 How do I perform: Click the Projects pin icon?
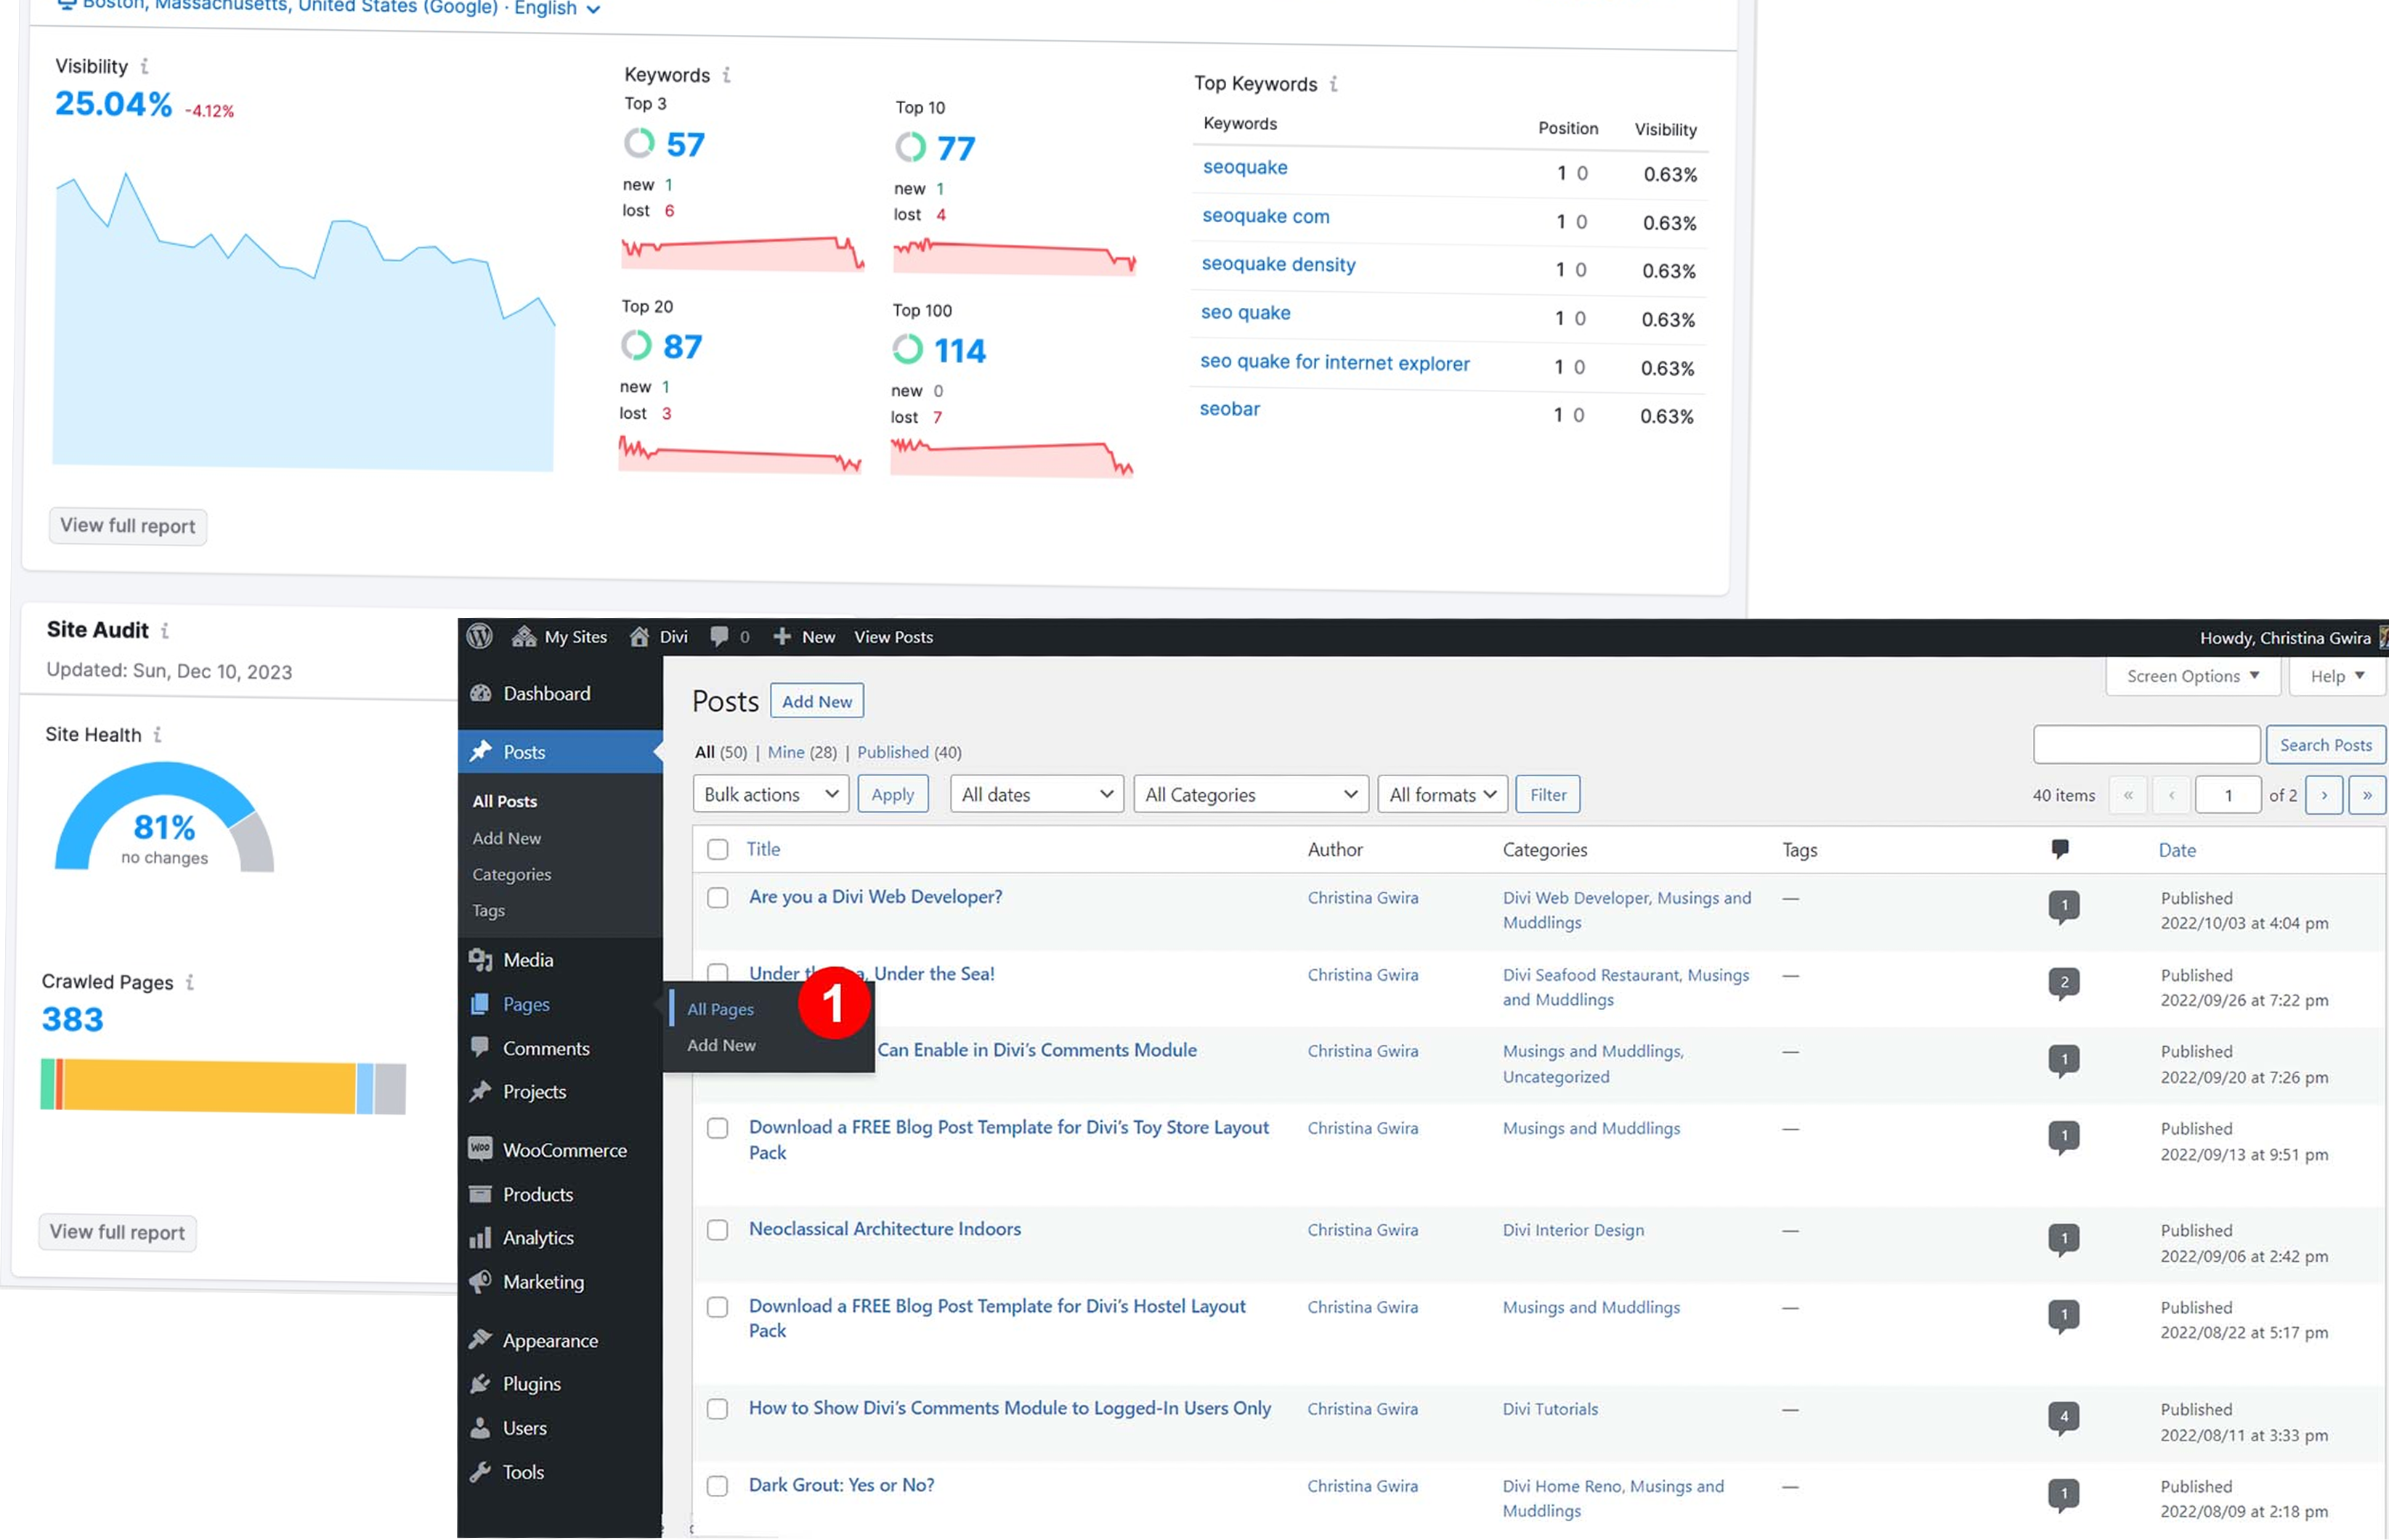480,1091
